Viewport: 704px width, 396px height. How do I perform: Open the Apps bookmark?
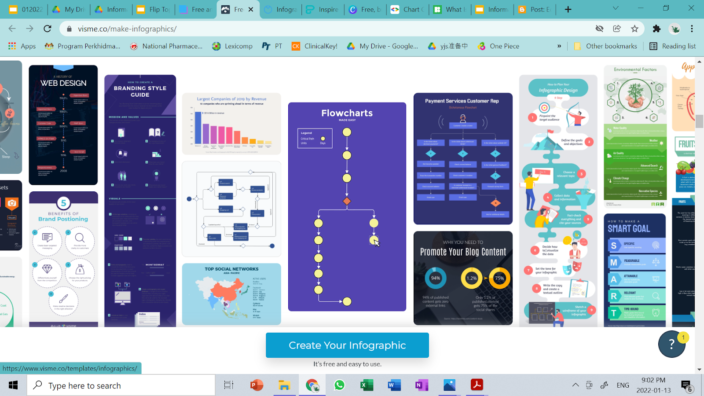[22, 46]
